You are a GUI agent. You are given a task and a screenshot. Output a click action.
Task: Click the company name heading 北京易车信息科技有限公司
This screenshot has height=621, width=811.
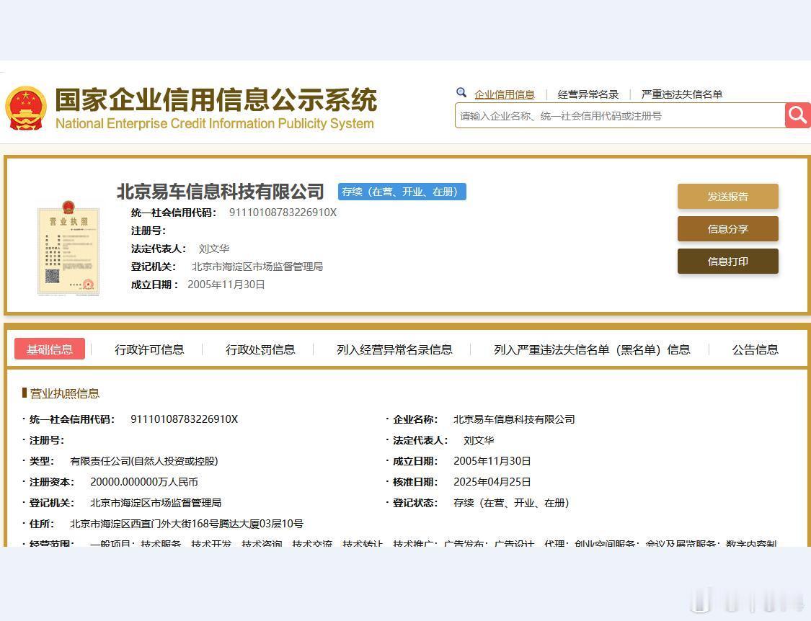(221, 192)
